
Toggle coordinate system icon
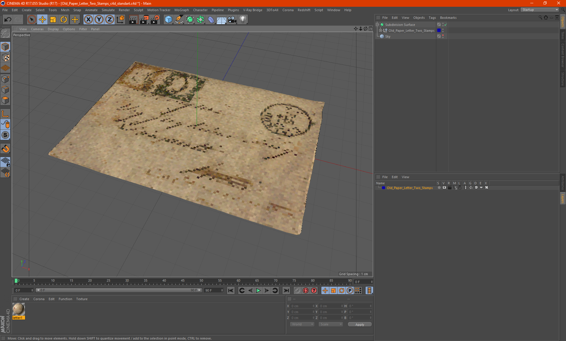(x=120, y=19)
